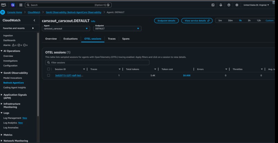Open the Agent carscout_carscout dropdown
This screenshot has height=143, width=278.
click(x=66, y=29)
